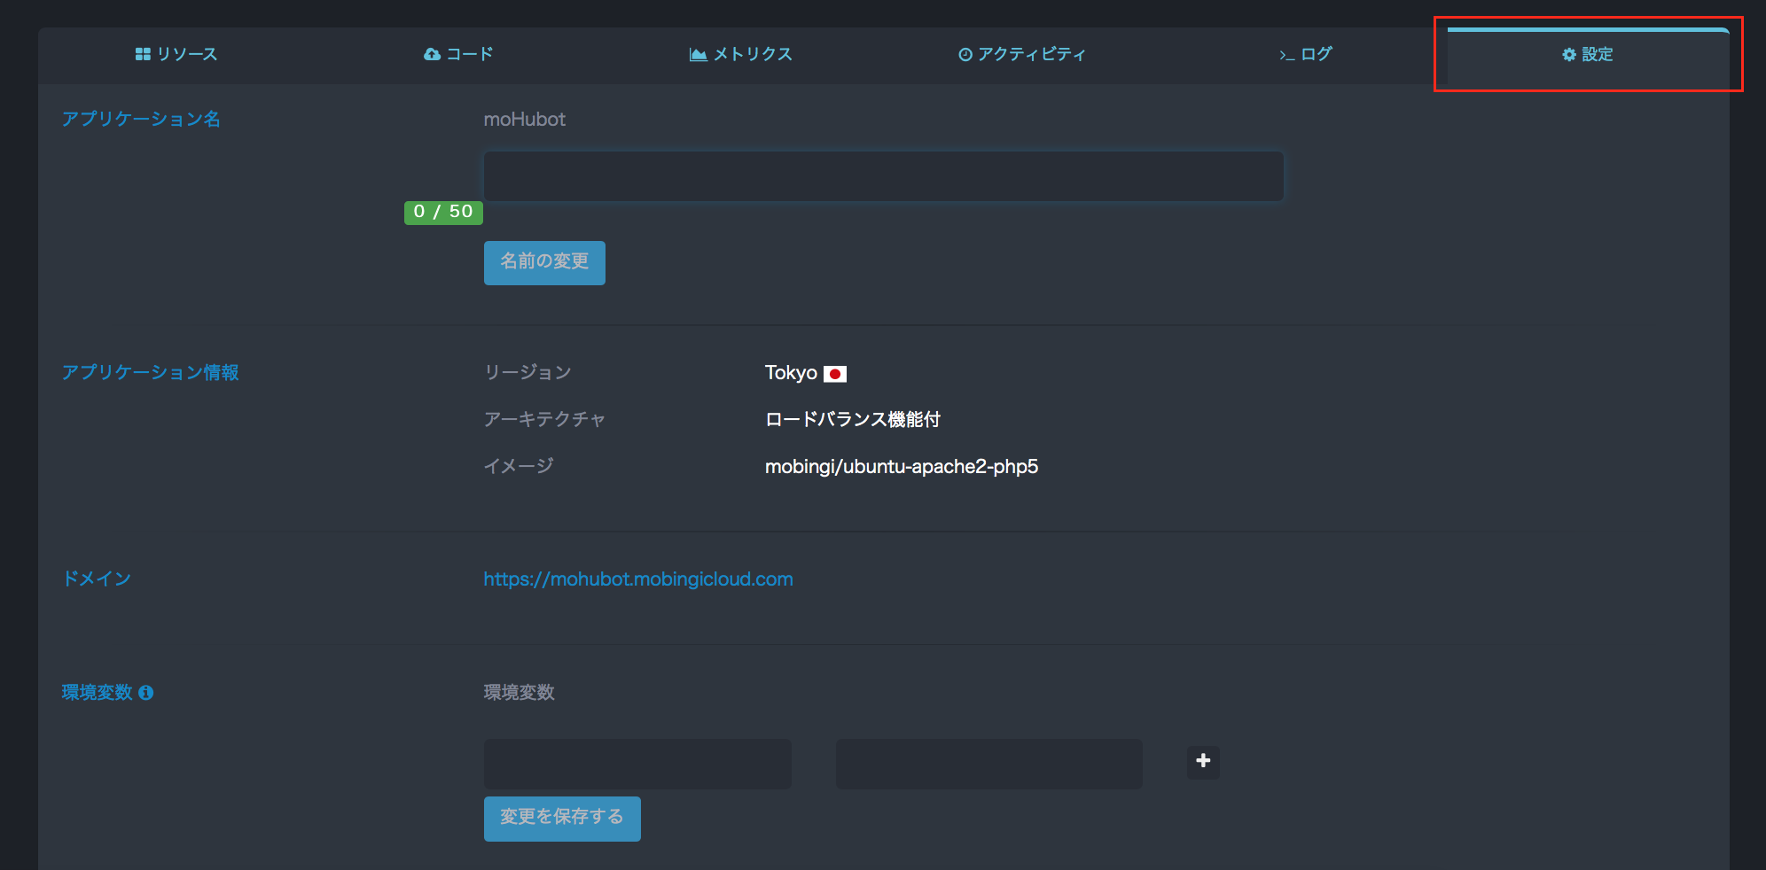This screenshot has height=870, width=1766.
Task: Click the 0 / 50 character counter badge
Action: 443,212
